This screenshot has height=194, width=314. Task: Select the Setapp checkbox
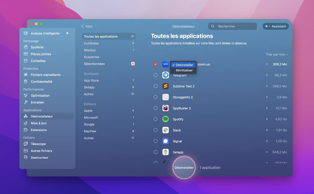pos(155,152)
